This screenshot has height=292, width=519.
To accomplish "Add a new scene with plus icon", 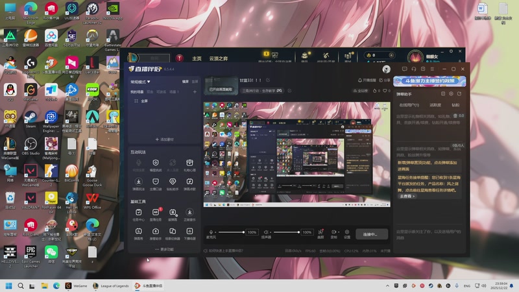I will click(x=195, y=91).
